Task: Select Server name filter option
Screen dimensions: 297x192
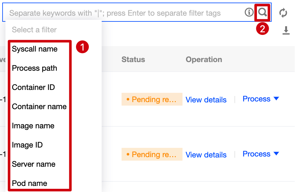Action: point(34,164)
